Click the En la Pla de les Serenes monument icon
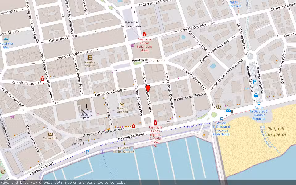The width and height of the screenshot is (296, 185). click(x=124, y=144)
